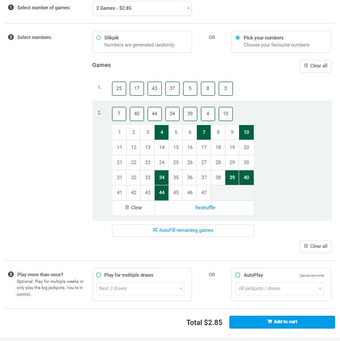340x341 pixels.
Task: Choose number 47 in the grid
Action: [x=204, y=193]
